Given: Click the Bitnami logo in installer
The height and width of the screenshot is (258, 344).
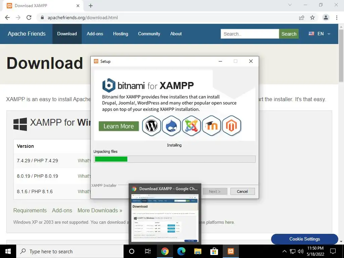Looking at the screenshot, I should point(109,85).
